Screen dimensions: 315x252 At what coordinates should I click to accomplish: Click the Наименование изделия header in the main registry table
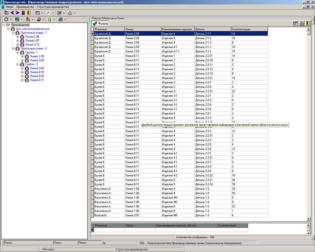178,29
